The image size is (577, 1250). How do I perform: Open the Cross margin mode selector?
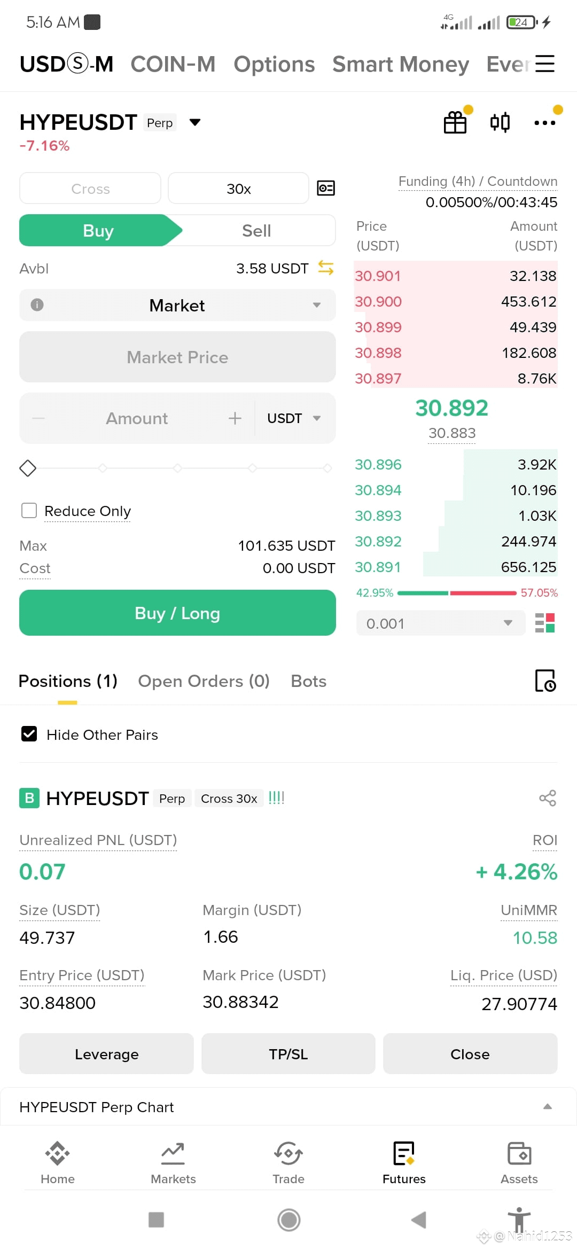(x=90, y=188)
